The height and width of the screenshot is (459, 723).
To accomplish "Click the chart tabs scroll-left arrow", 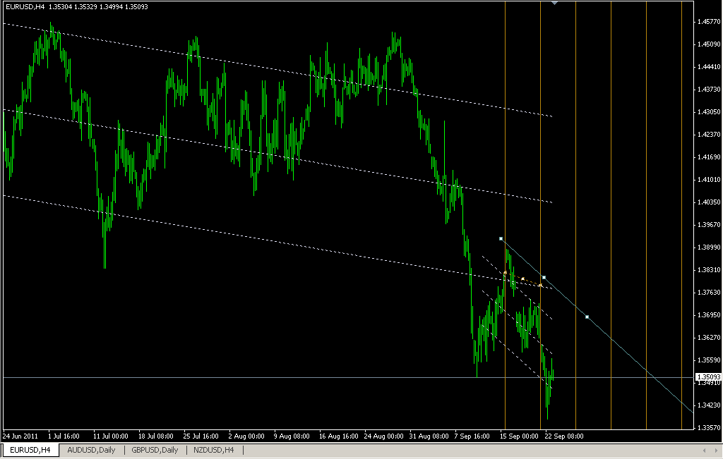I will [x=704, y=451].
